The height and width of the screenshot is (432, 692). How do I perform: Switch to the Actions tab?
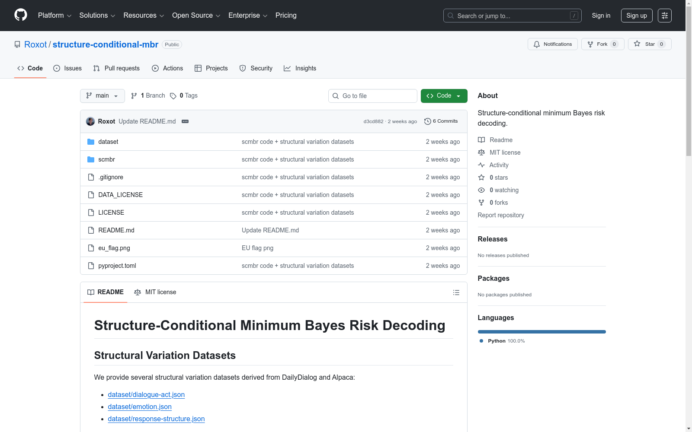pyautogui.click(x=167, y=68)
